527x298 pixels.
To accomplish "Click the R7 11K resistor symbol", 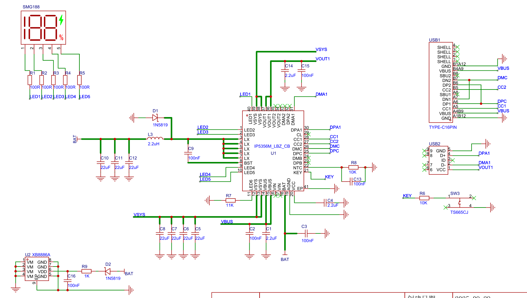I will tap(230, 200).
